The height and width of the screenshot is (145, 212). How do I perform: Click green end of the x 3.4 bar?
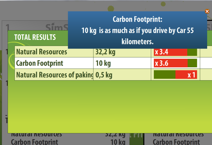point(192,52)
